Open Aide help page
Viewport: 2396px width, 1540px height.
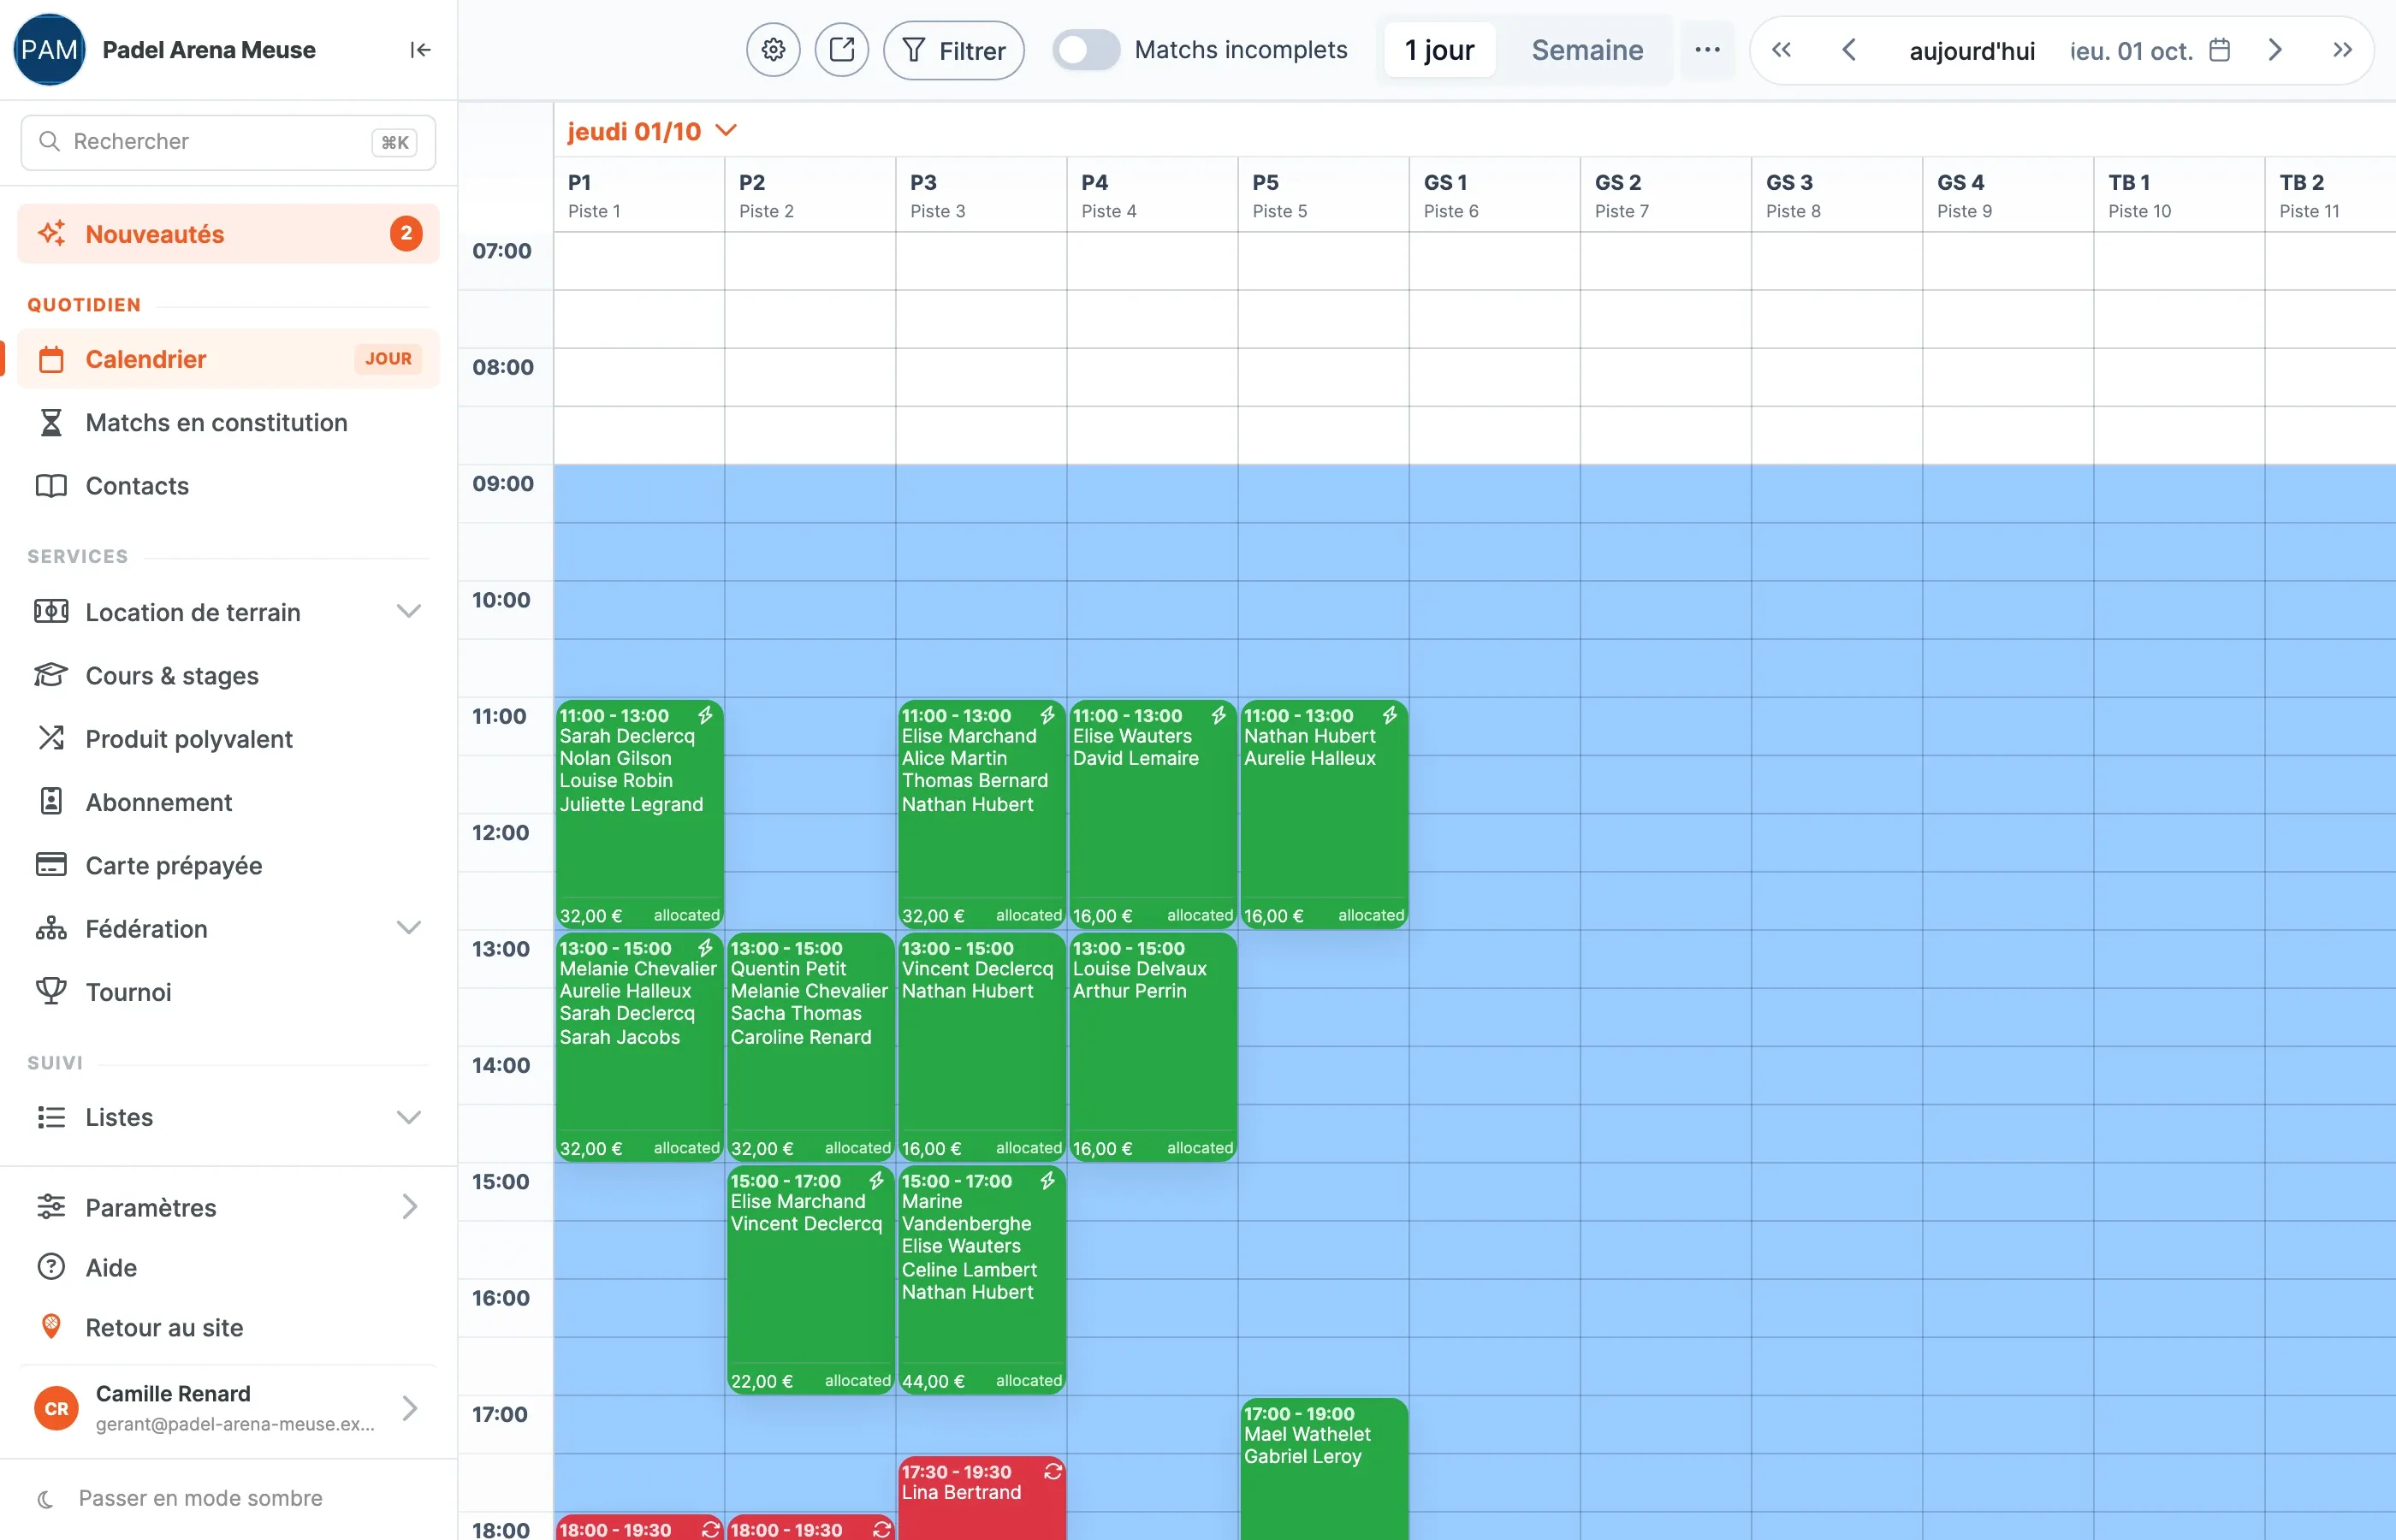[228, 1268]
